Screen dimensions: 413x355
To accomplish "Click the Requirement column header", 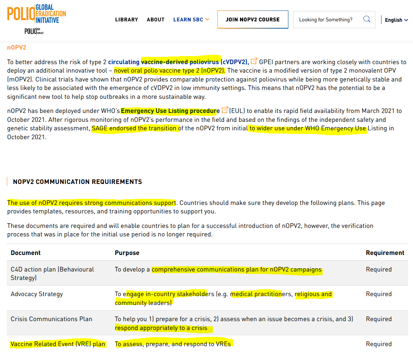I will click(x=385, y=253).
